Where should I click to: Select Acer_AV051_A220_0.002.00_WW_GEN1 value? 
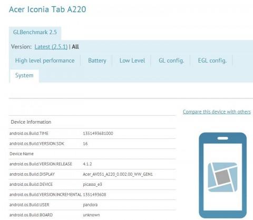pos(118,174)
